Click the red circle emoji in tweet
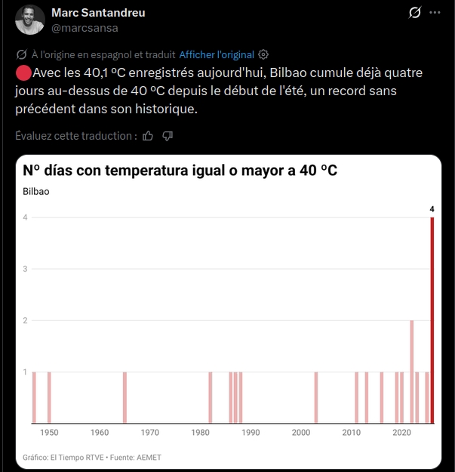The height and width of the screenshot is (472, 455). (23, 72)
